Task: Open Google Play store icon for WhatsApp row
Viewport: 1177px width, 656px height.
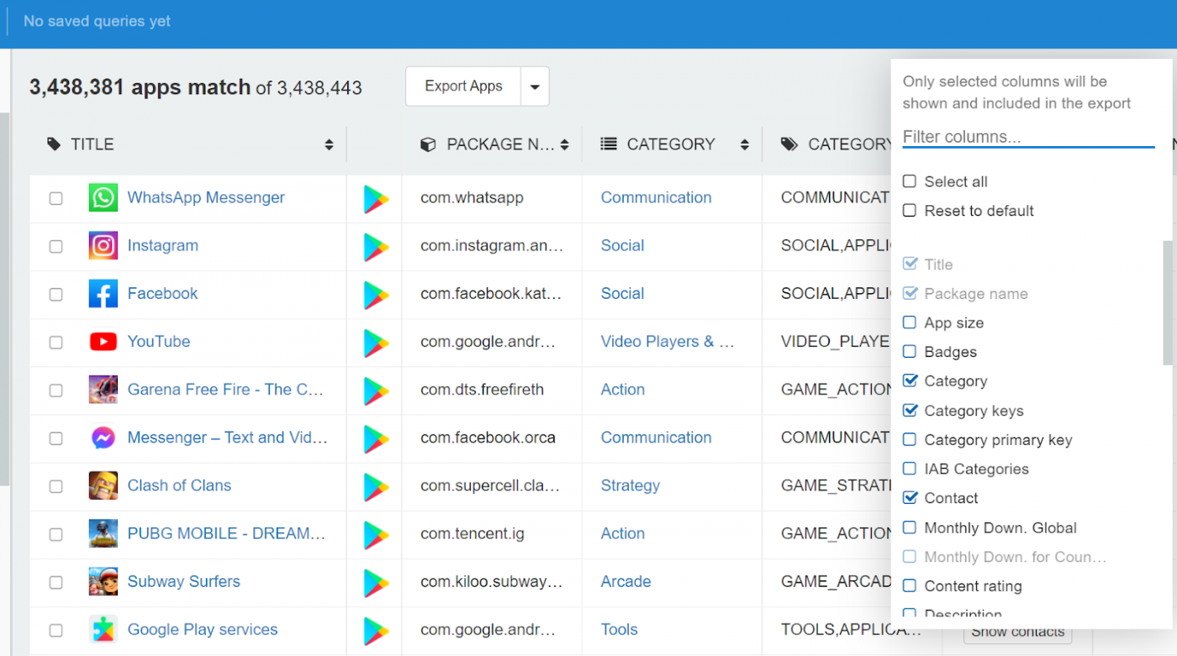Action: coord(376,199)
